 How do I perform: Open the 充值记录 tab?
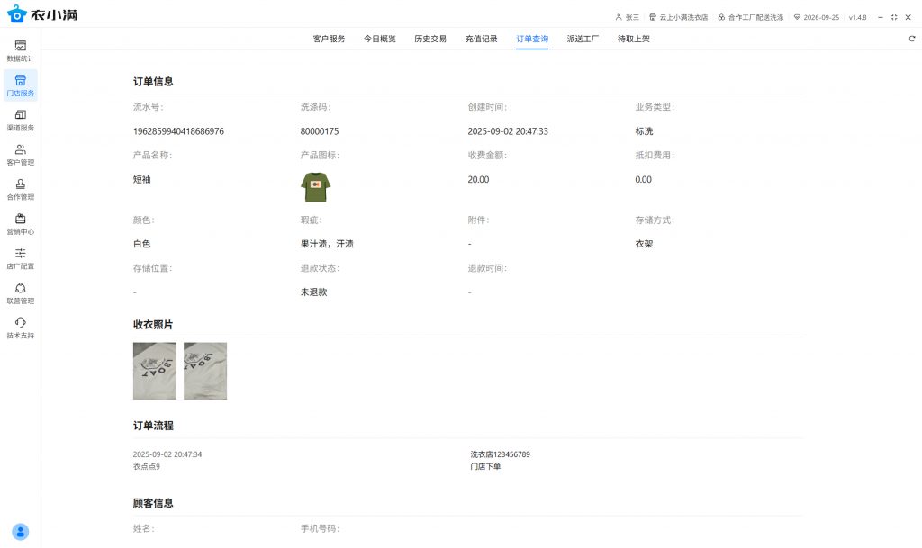[481, 40]
